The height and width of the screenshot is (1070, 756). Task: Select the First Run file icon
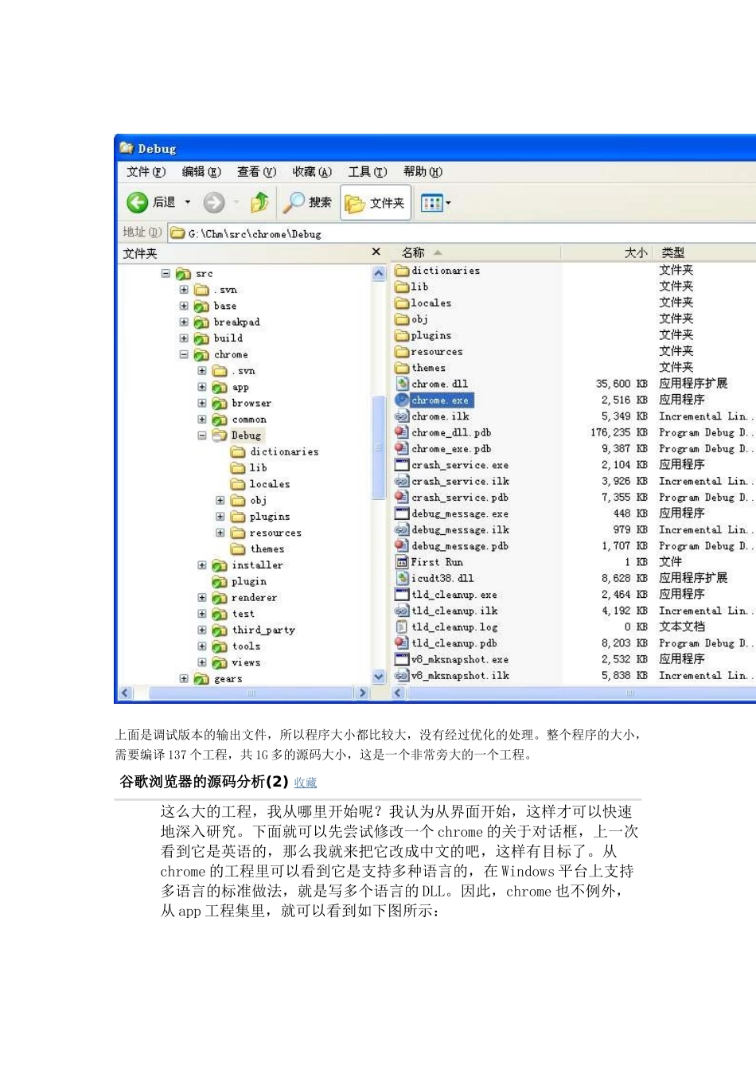403,562
